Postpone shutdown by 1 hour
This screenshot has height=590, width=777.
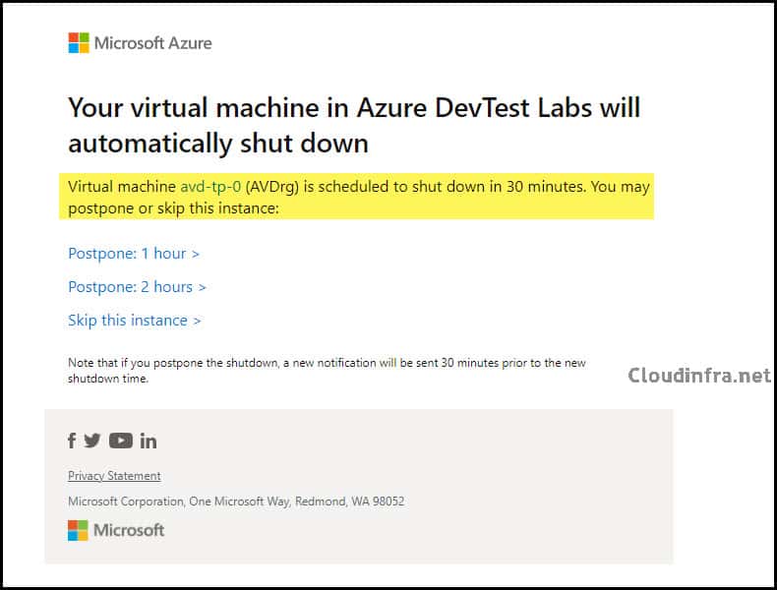[x=134, y=254]
